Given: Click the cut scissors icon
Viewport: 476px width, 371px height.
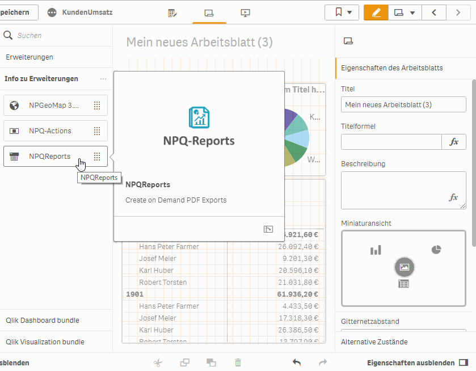Looking at the screenshot, I should 158,362.
